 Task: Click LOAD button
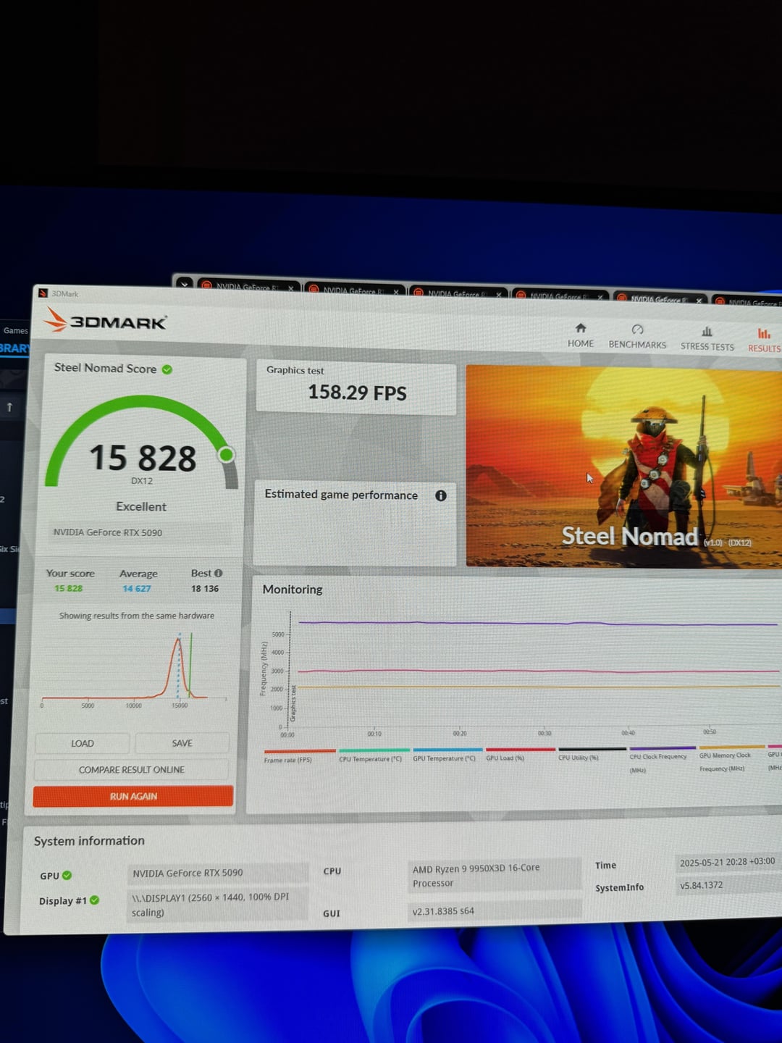click(x=83, y=743)
